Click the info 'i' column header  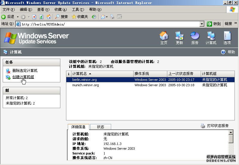pos(69,74)
